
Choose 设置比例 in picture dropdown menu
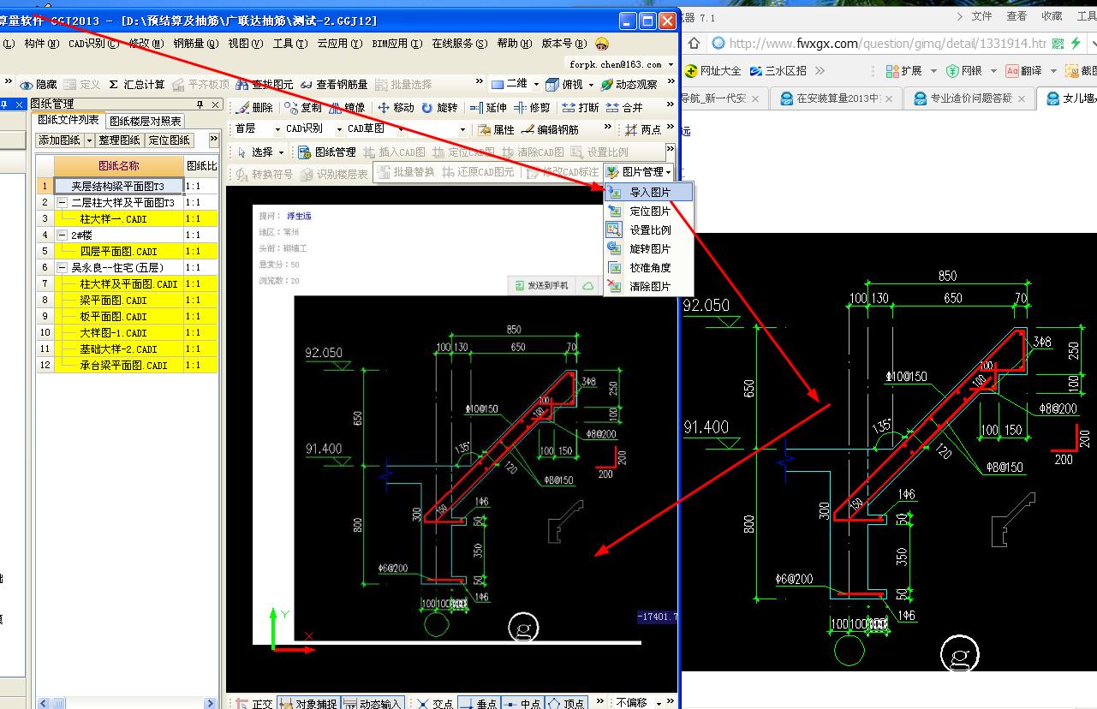pos(649,230)
